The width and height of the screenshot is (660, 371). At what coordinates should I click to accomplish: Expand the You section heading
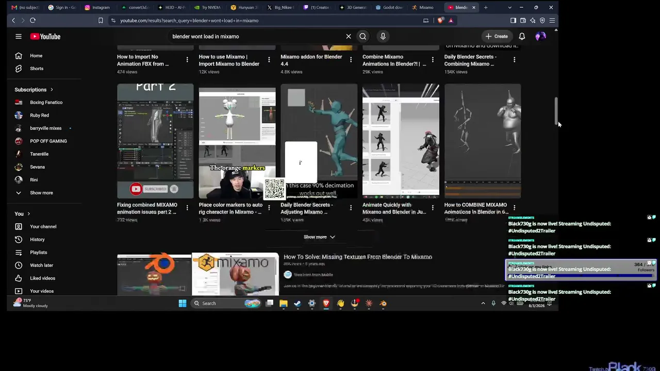click(x=23, y=214)
